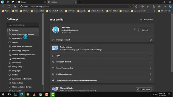This screenshot has height=97, width=173.
Task: Open the Website bookmarks folder
Action: 6,11
